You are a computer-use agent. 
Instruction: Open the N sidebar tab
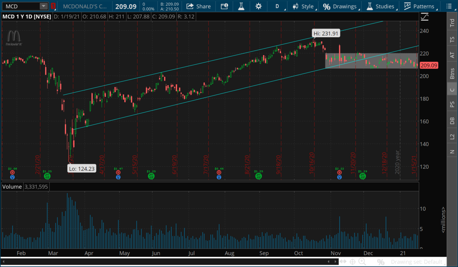452,152
